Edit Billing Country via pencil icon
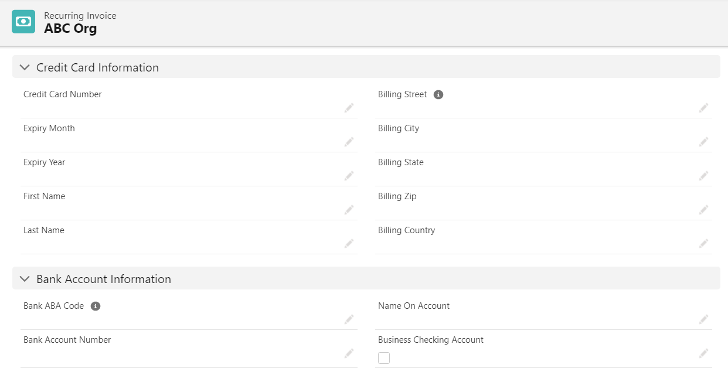Screen dimensions: 728x375 [x=703, y=244]
